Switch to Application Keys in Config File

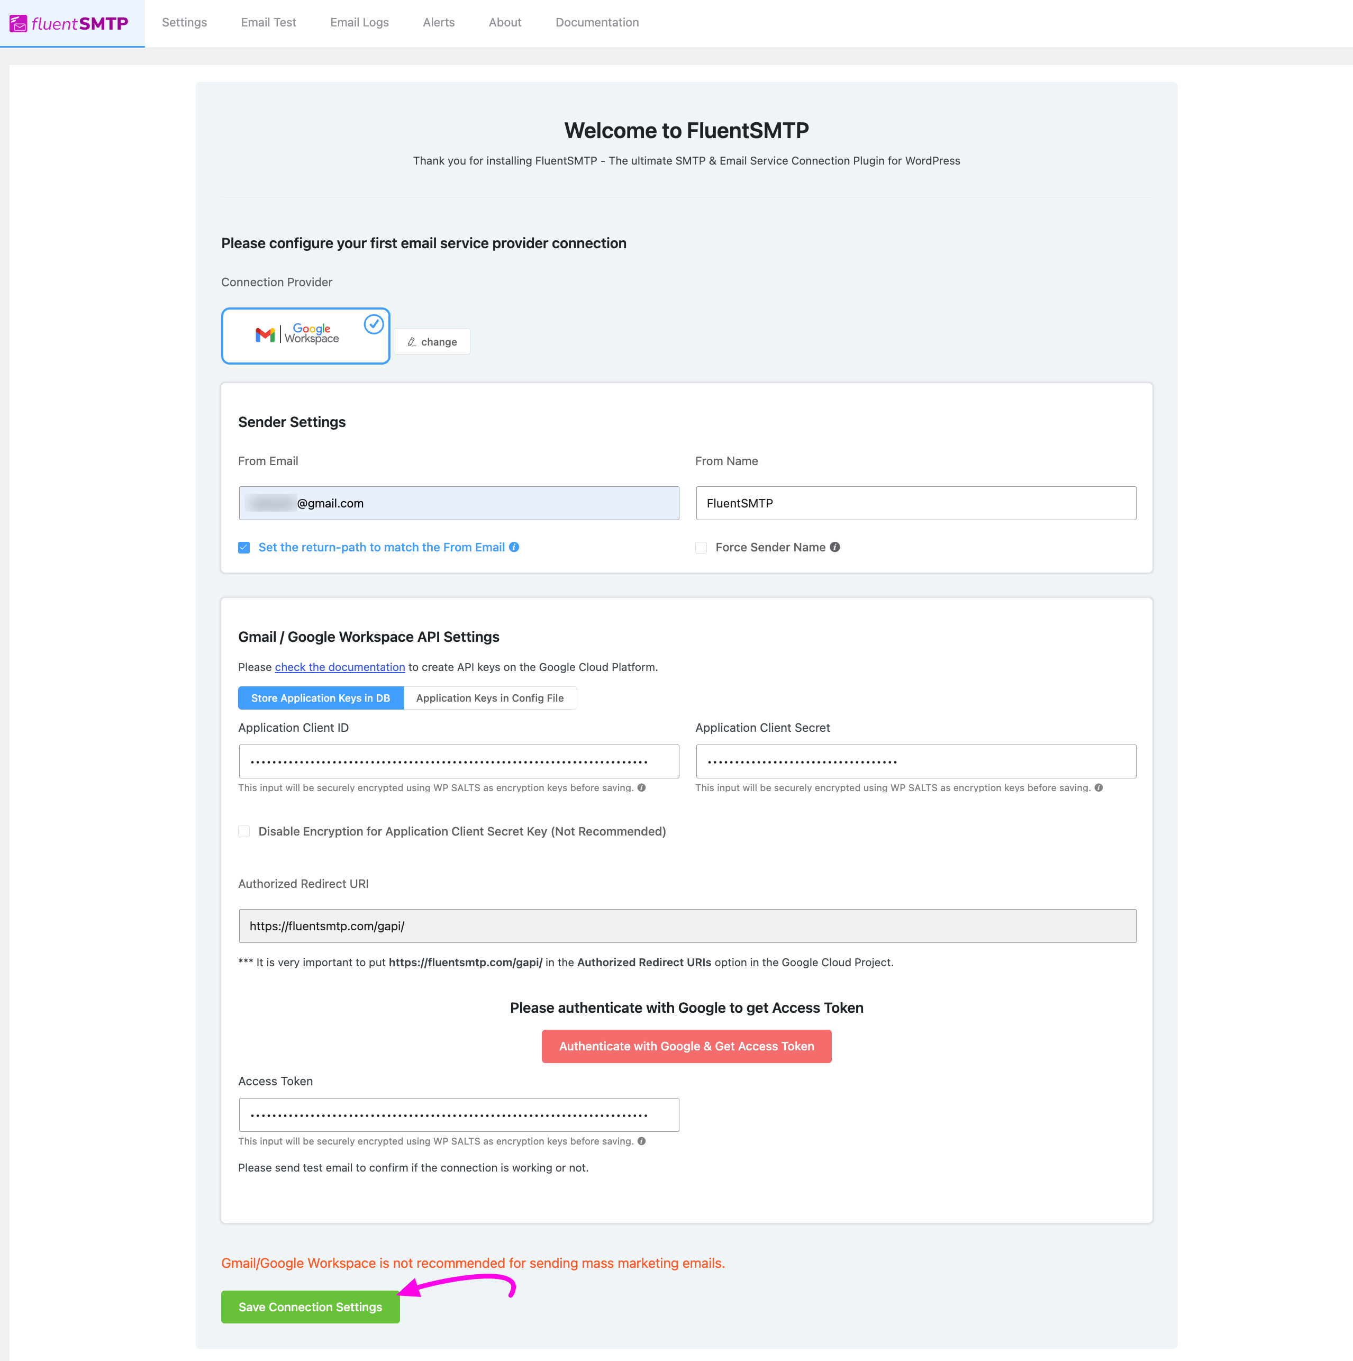[489, 698]
